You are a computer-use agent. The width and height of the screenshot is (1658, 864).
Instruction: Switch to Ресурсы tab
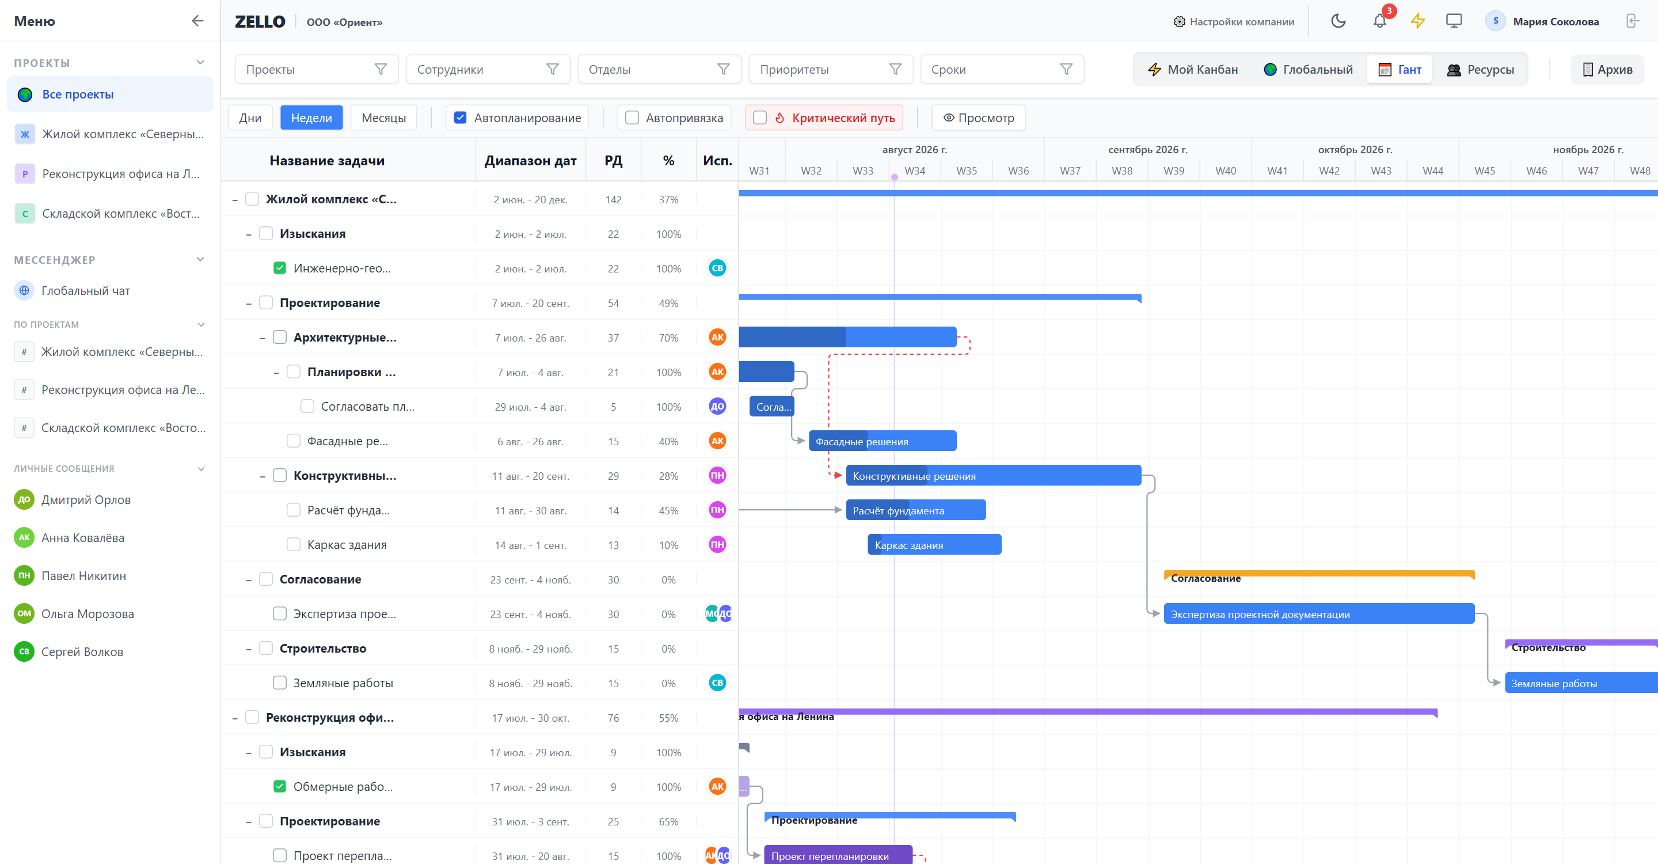tap(1480, 70)
